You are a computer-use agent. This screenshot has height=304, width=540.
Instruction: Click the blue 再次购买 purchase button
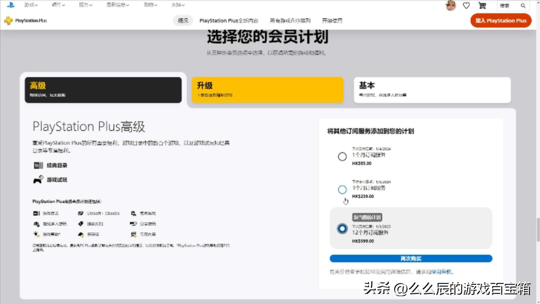click(x=411, y=258)
